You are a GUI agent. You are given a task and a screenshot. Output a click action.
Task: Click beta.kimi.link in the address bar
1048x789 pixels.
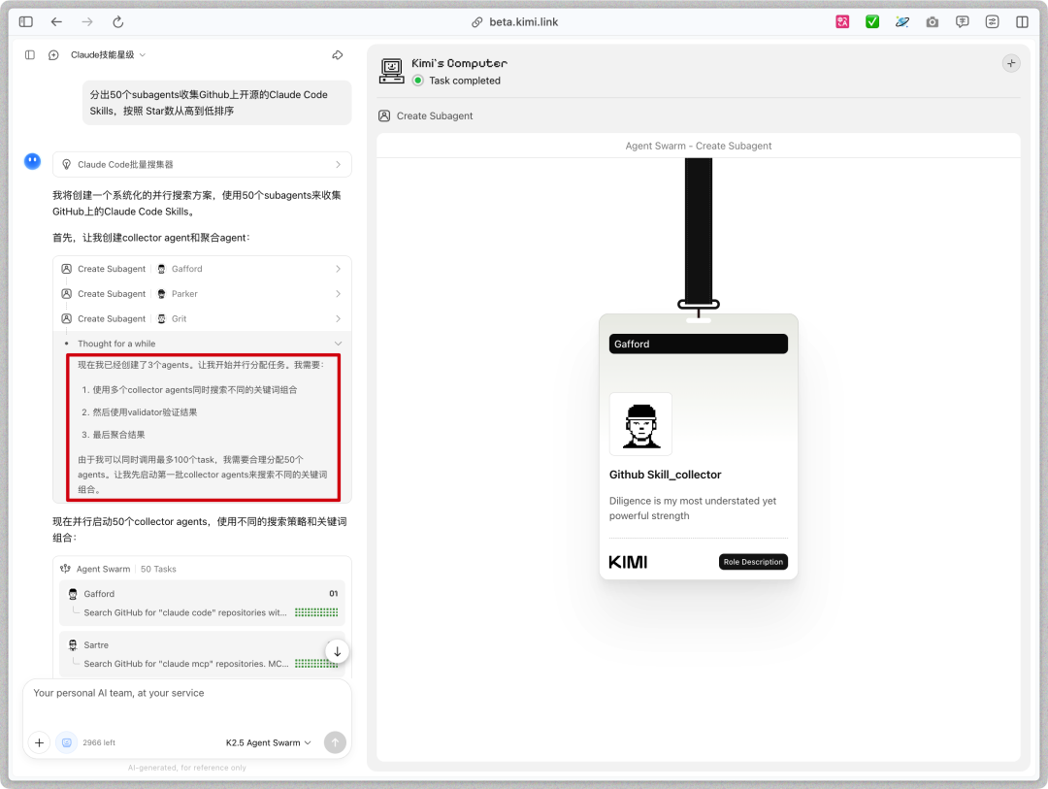pyautogui.click(x=522, y=21)
